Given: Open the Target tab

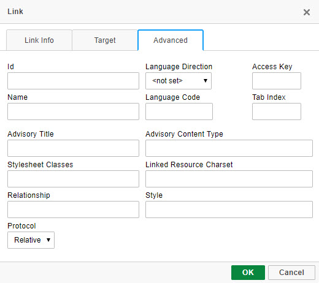Looking at the screenshot, I should (x=105, y=40).
